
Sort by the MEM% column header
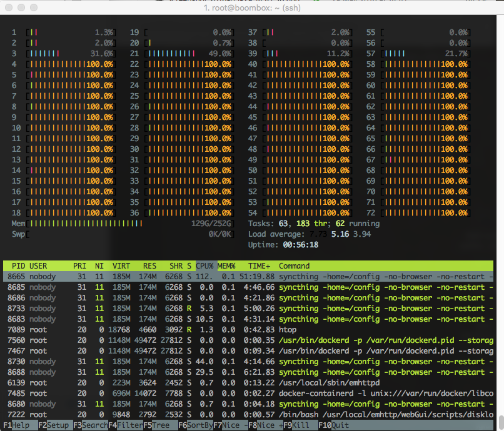tap(226, 266)
